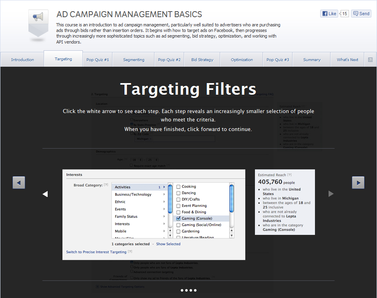Click the '1 categories selected' text
The width and height of the screenshot is (377, 298).
click(130, 244)
